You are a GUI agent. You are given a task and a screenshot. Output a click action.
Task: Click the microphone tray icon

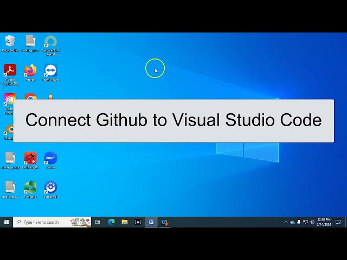(299, 222)
